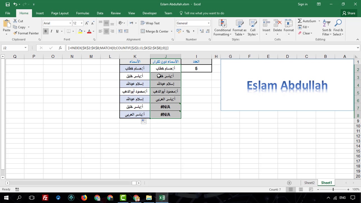Click the Paste button
361x203 pixels.
[6, 28]
